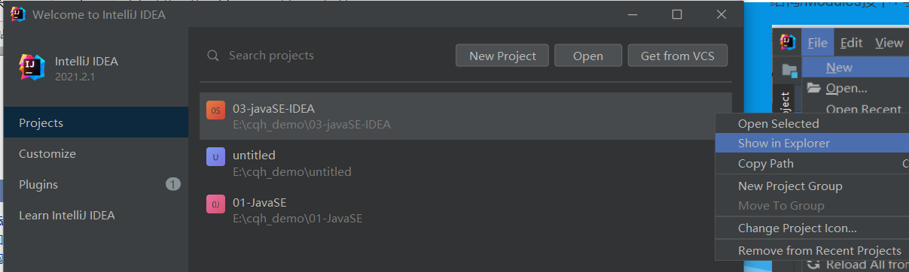Click the New Project button

(502, 56)
